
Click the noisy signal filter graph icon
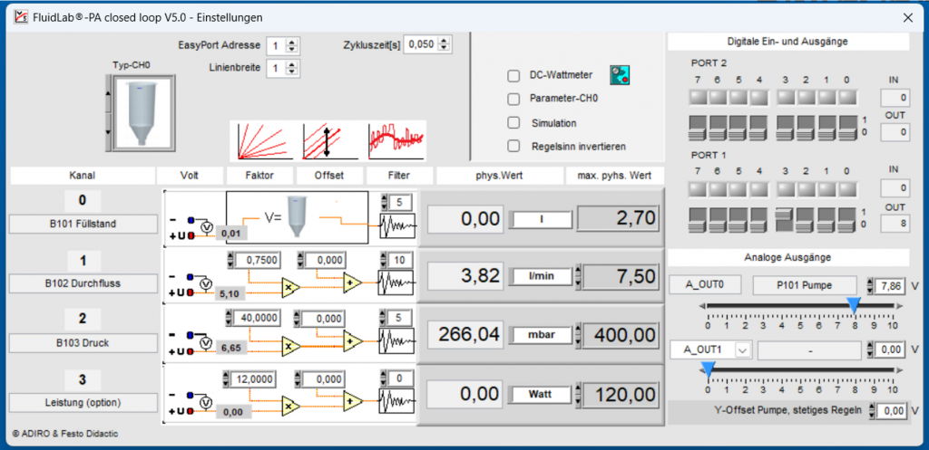(x=396, y=140)
